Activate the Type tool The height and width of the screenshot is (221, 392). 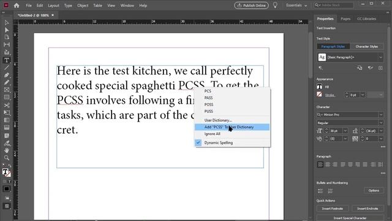pos(7,60)
